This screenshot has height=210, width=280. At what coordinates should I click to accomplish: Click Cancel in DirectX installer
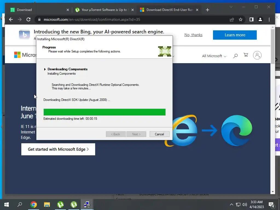pyautogui.click(x=159, y=134)
